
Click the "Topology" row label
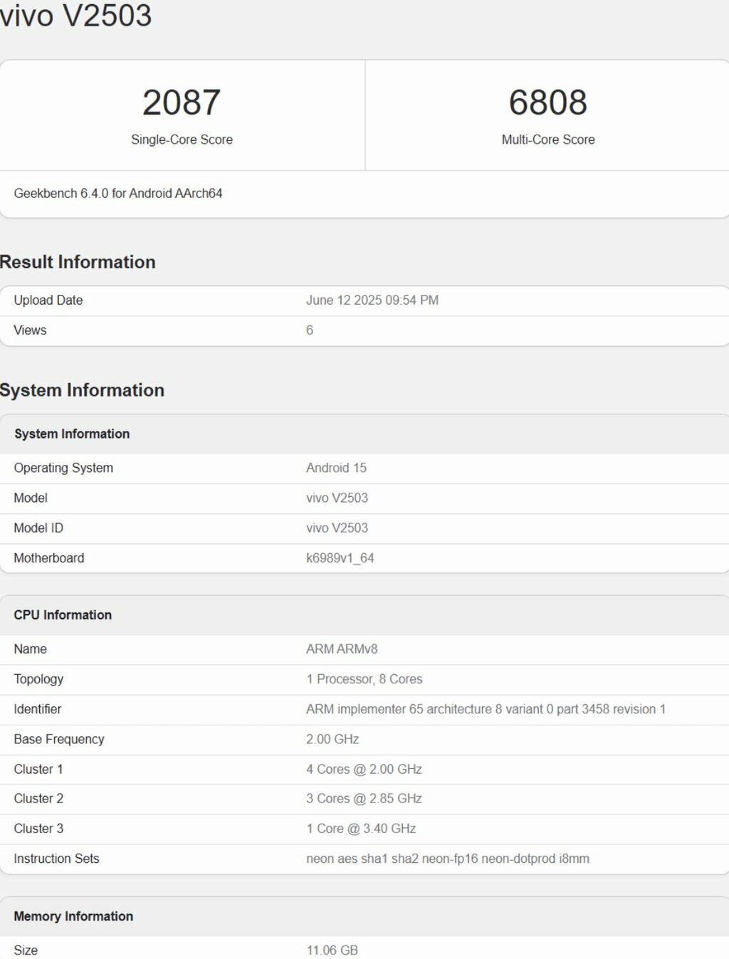(38, 679)
